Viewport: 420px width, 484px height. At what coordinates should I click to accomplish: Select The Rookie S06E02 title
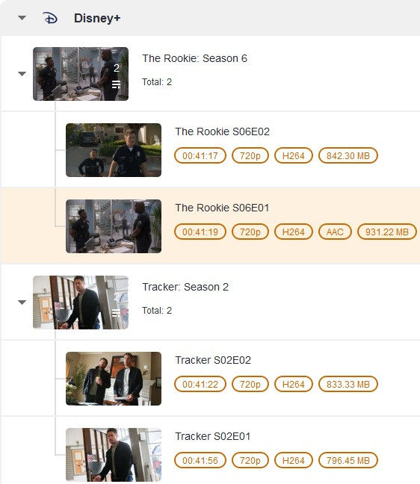tap(223, 131)
